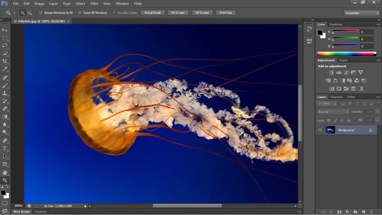
Task: Add a Levels adjustment
Action: (x=339, y=72)
